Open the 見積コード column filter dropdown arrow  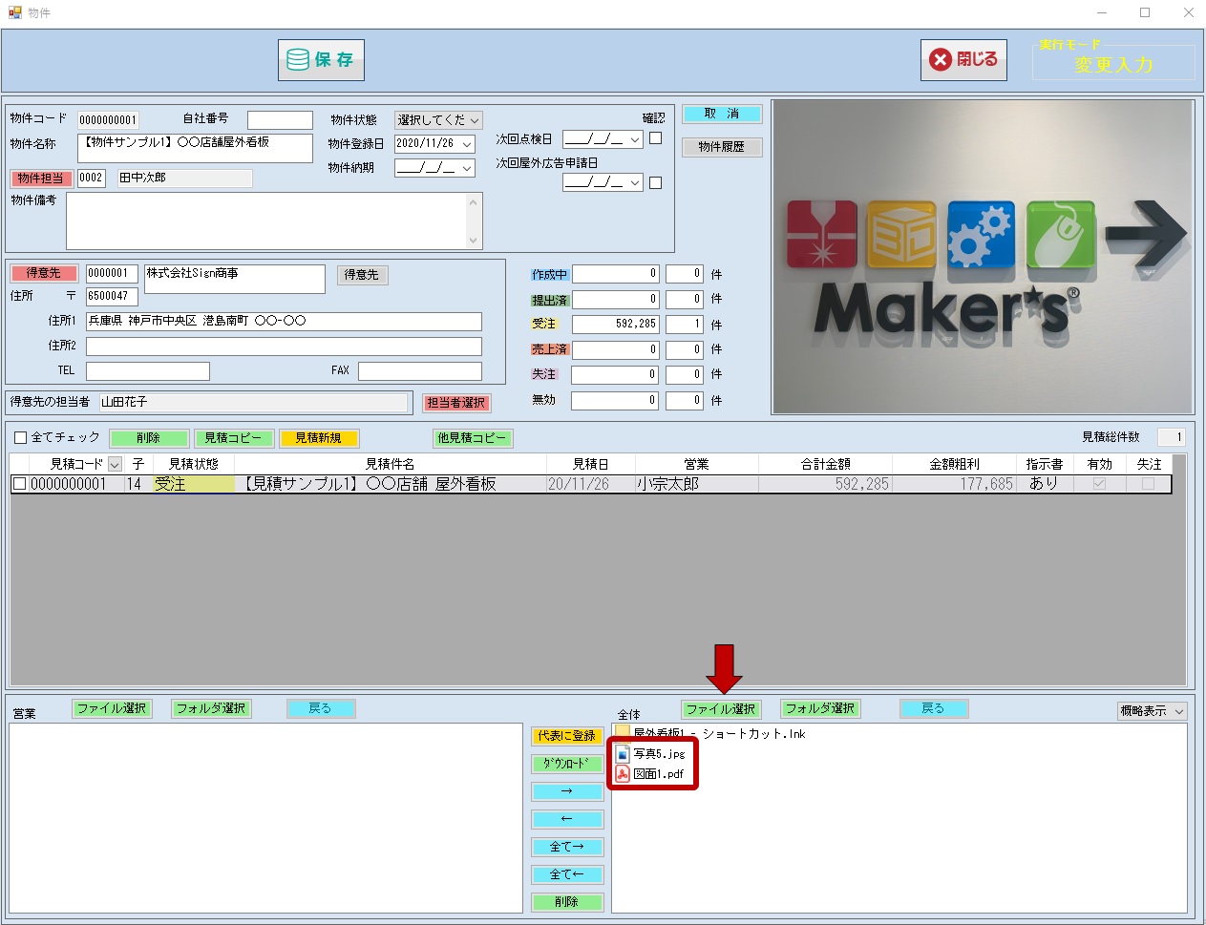click(x=115, y=464)
